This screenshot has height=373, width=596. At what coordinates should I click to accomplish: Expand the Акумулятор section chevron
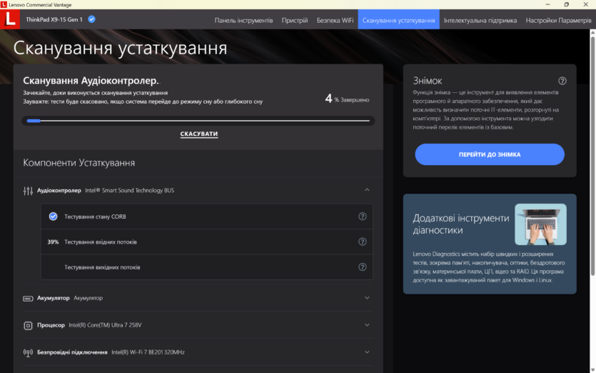(x=367, y=298)
